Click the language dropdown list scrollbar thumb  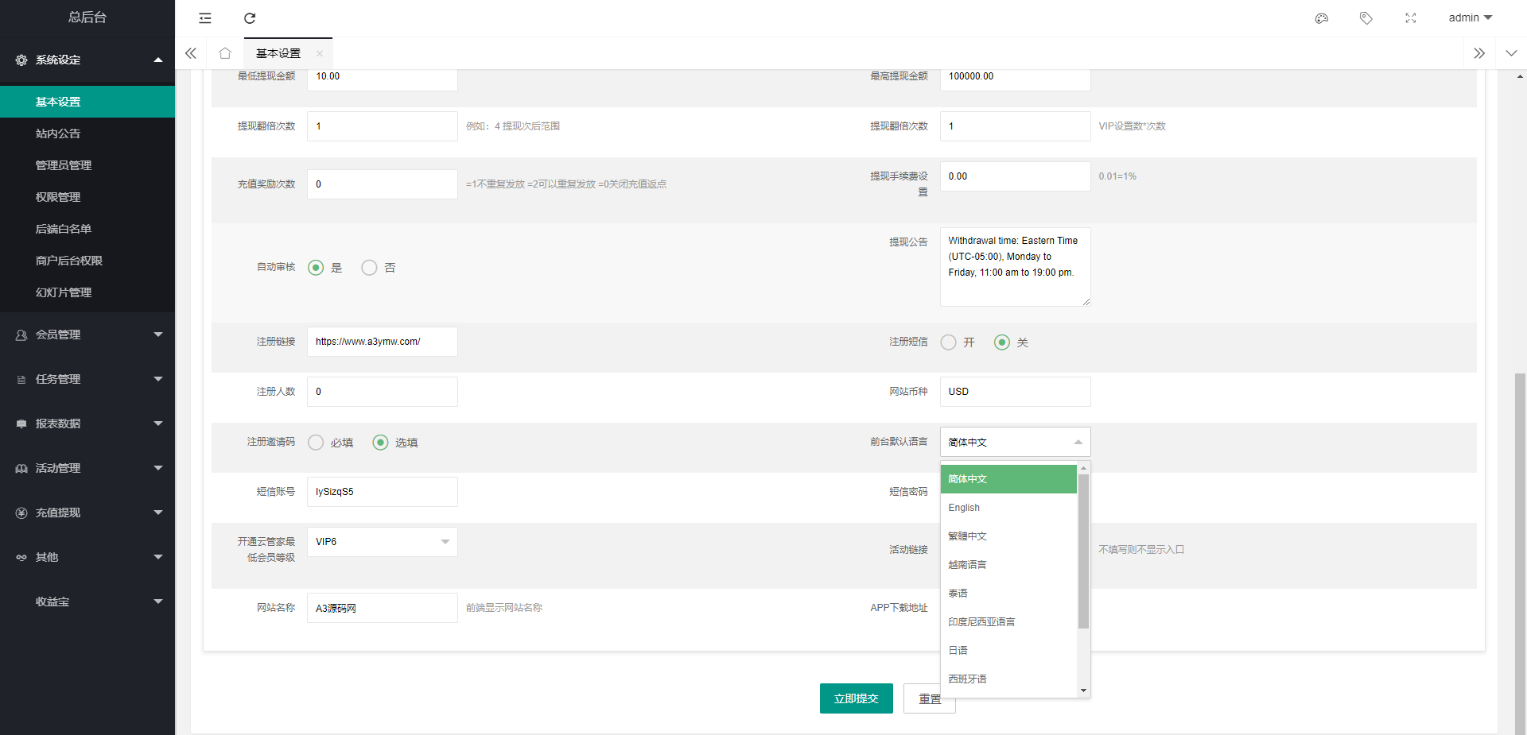[1083, 551]
